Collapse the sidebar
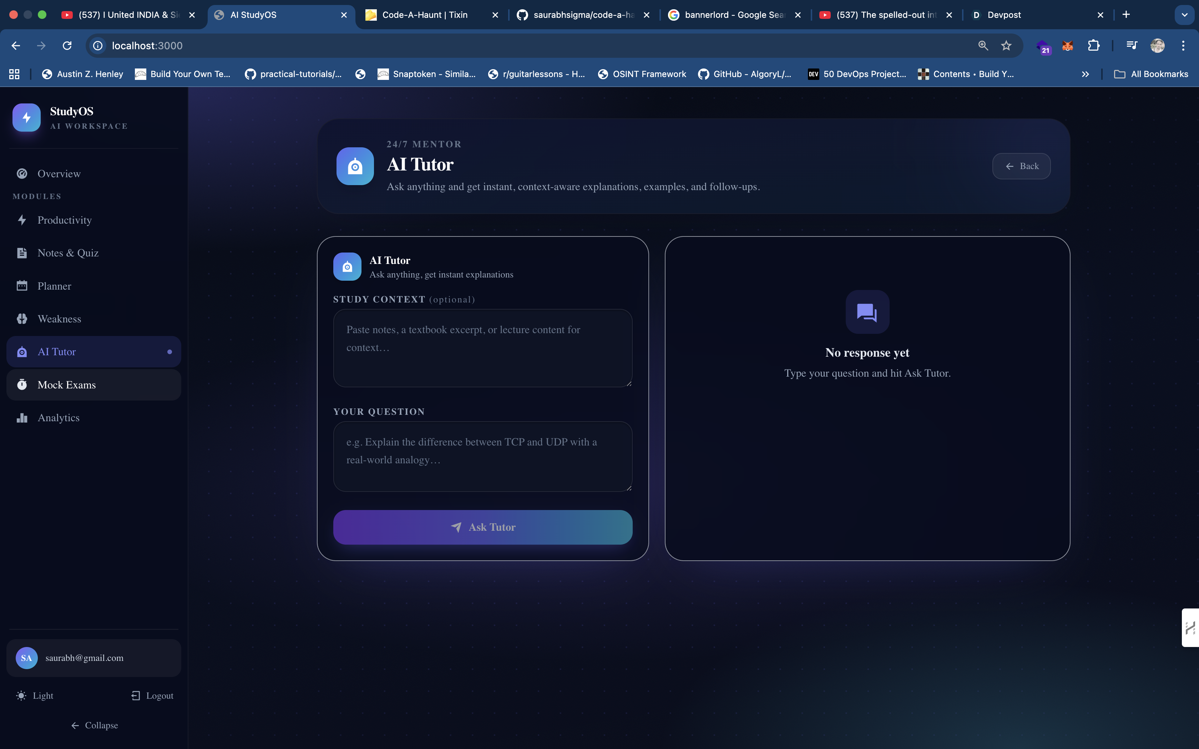This screenshot has width=1199, height=749. coord(94,725)
